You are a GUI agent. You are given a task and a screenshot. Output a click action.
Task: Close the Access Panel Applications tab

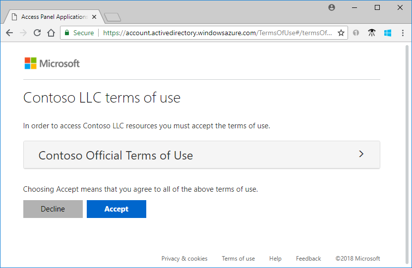(x=95, y=17)
